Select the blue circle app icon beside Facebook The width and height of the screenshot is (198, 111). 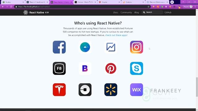[x=85, y=47]
